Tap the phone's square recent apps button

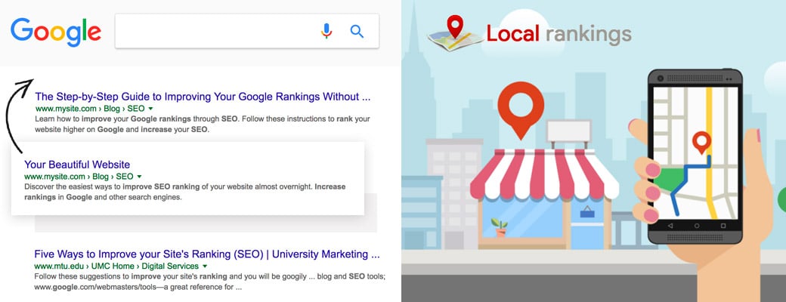click(x=723, y=226)
